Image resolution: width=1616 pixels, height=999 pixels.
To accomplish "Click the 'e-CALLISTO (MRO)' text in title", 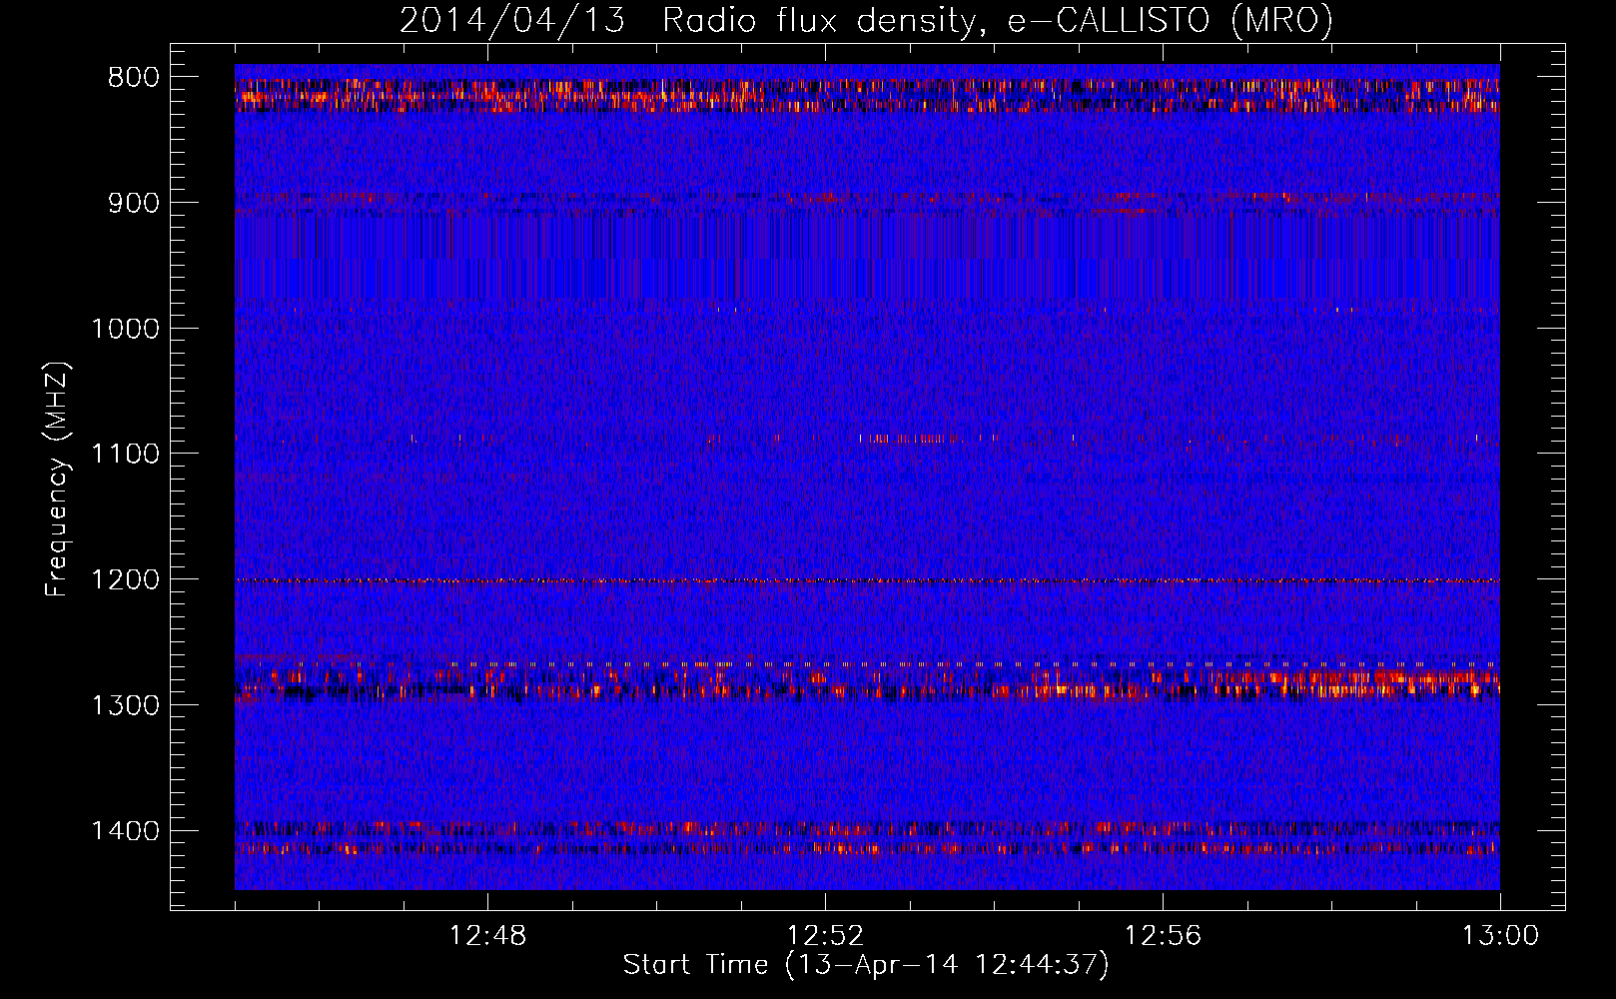I will [x=1170, y=21].
